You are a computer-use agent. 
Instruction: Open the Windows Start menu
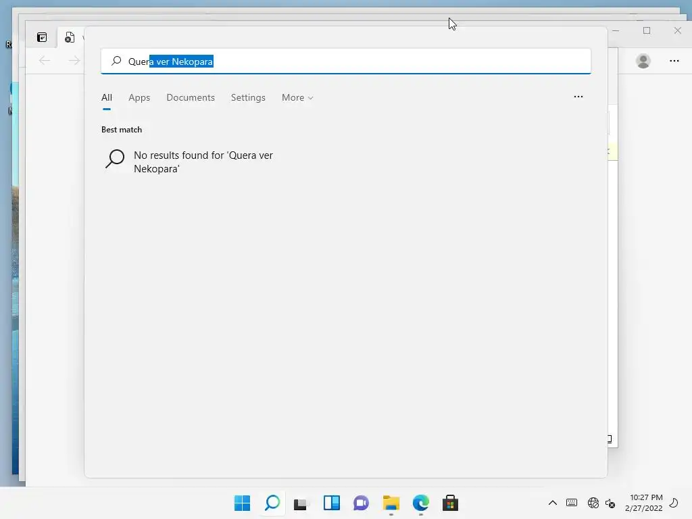[x=242, y=503]
